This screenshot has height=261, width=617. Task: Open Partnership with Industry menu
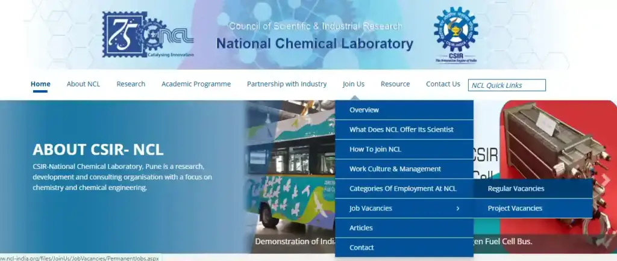[x=287, y=84]
